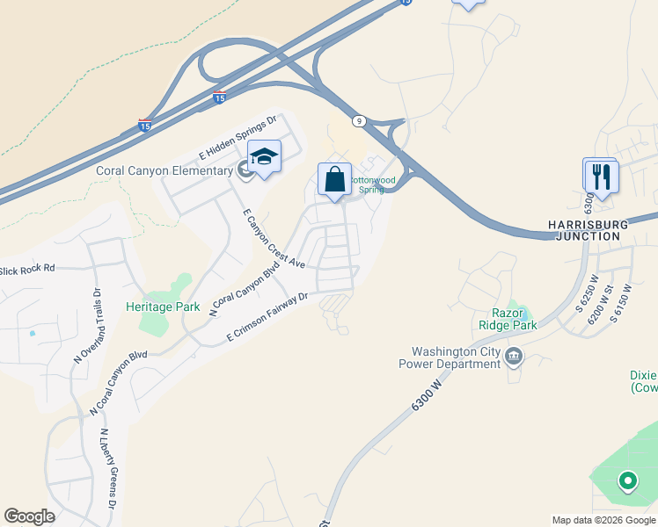This screenshot has width=658, height=527.
Task: Click the leftmost I-15 shield
Action: [x=144, y=126]
